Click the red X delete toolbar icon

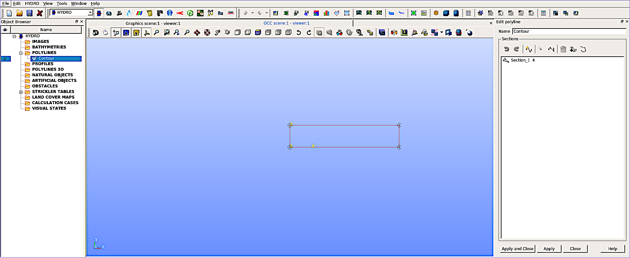tap(40, 13)
